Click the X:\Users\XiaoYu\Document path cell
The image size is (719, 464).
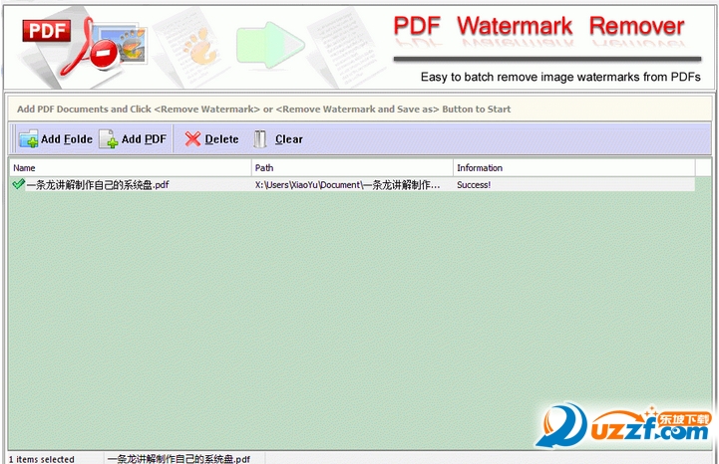coord(347,184)
